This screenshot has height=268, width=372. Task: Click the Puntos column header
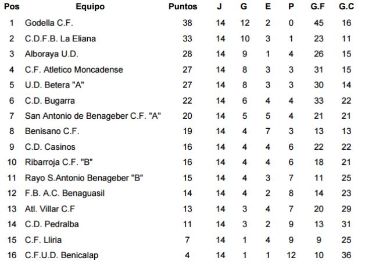(x=183, y=7)
